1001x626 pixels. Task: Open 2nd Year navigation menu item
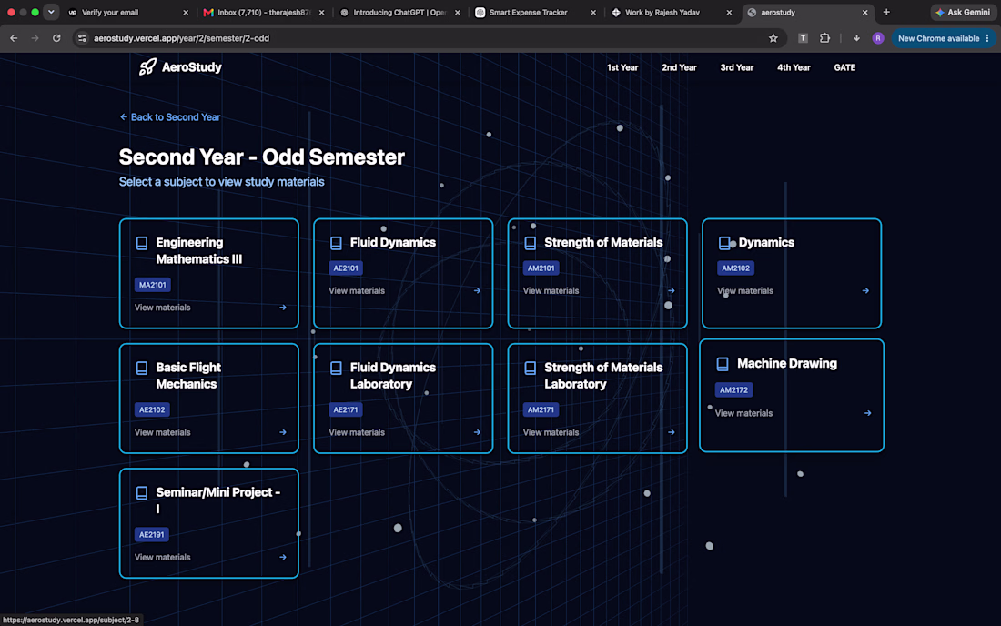coord(679,67)
